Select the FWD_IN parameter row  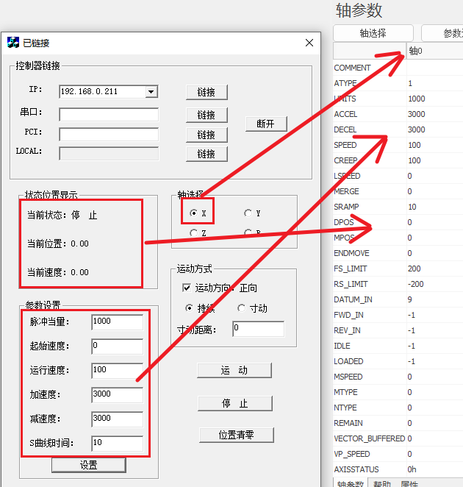pyautogui.click(x=398, y=315)
